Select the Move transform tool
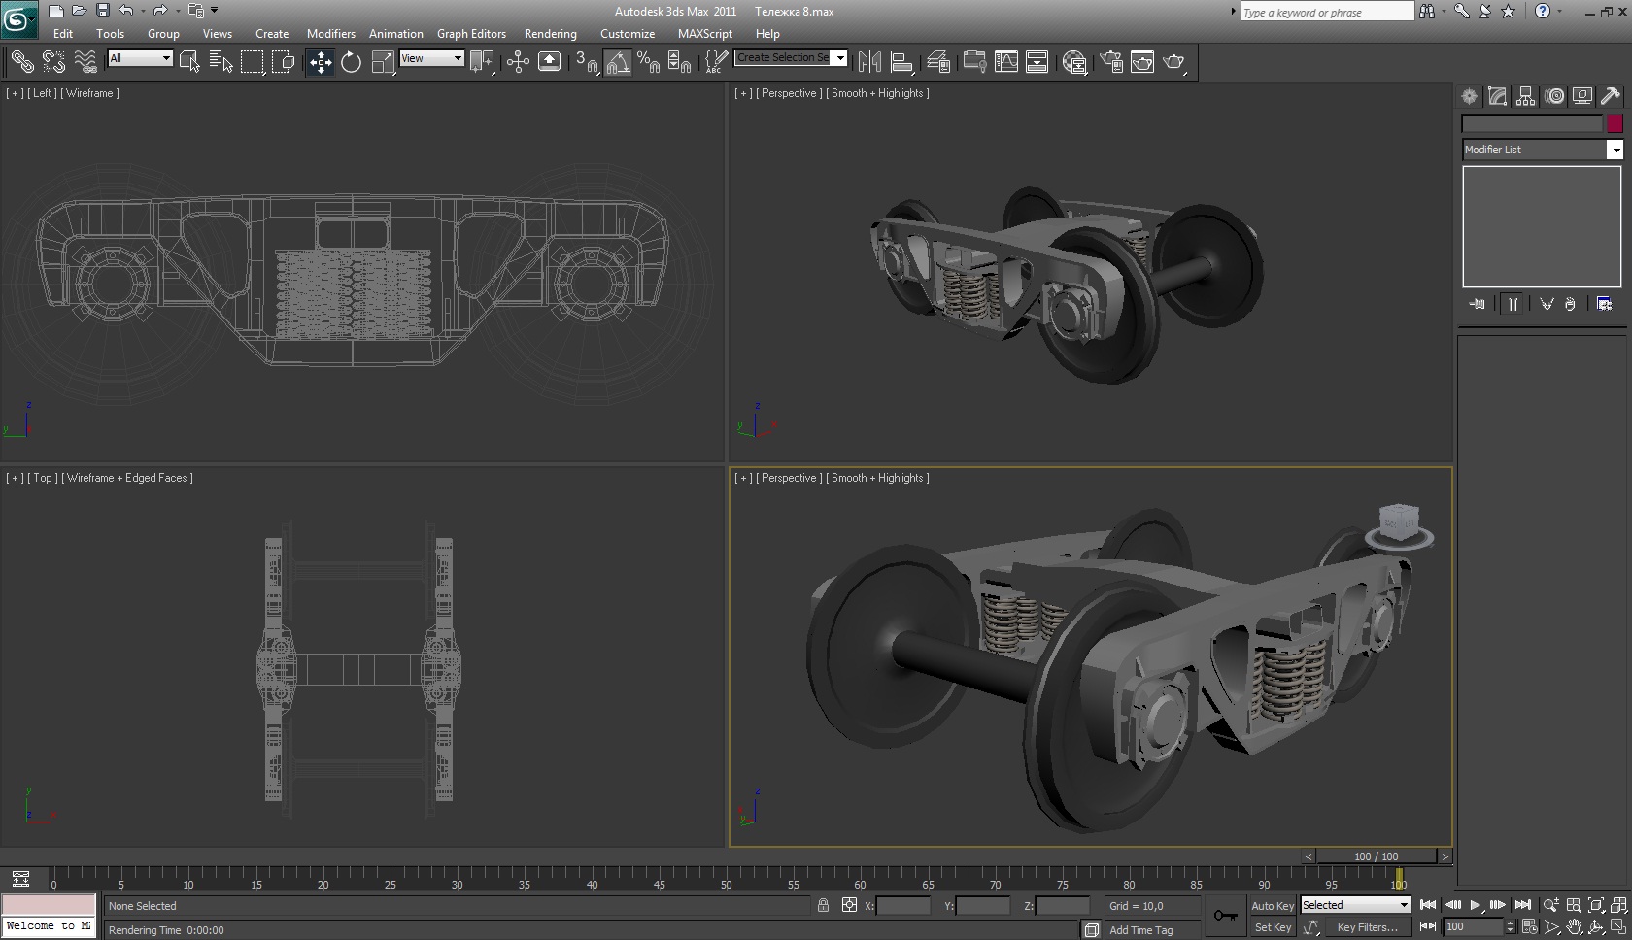1632x940 pixels. coord(321,62)
